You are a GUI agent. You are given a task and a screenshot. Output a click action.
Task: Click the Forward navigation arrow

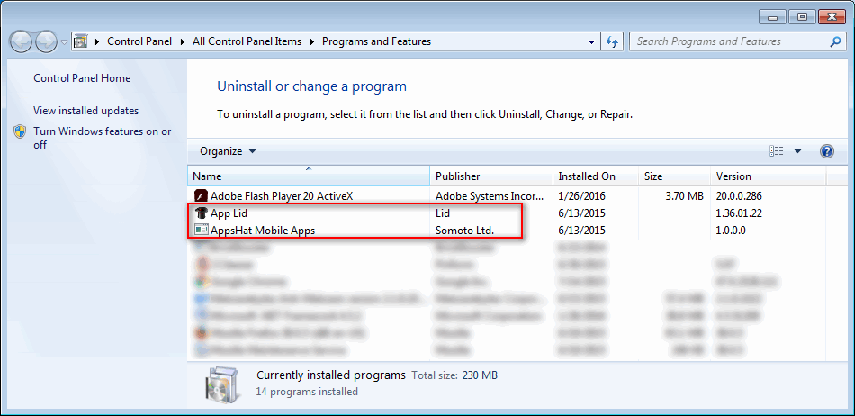[46, 42]
